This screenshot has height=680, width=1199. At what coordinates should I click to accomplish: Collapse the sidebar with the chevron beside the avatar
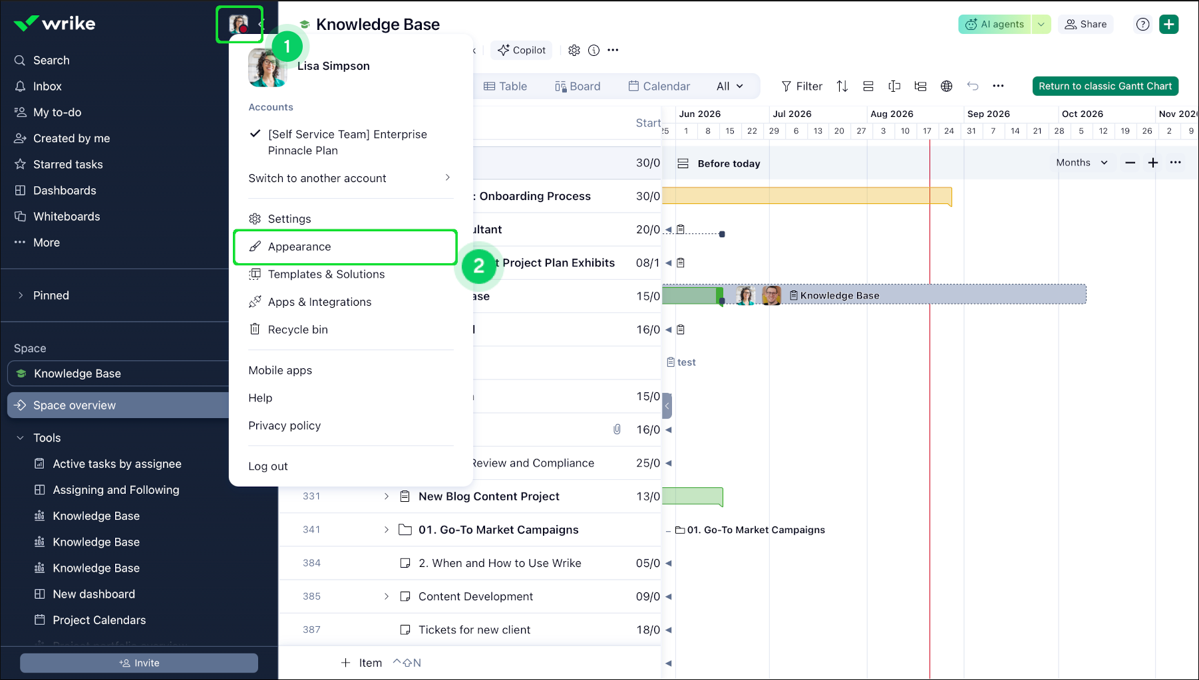260,25
